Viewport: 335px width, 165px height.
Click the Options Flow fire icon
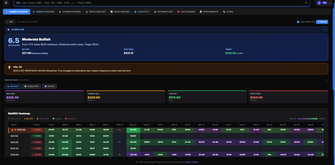[x=155, y=12]
